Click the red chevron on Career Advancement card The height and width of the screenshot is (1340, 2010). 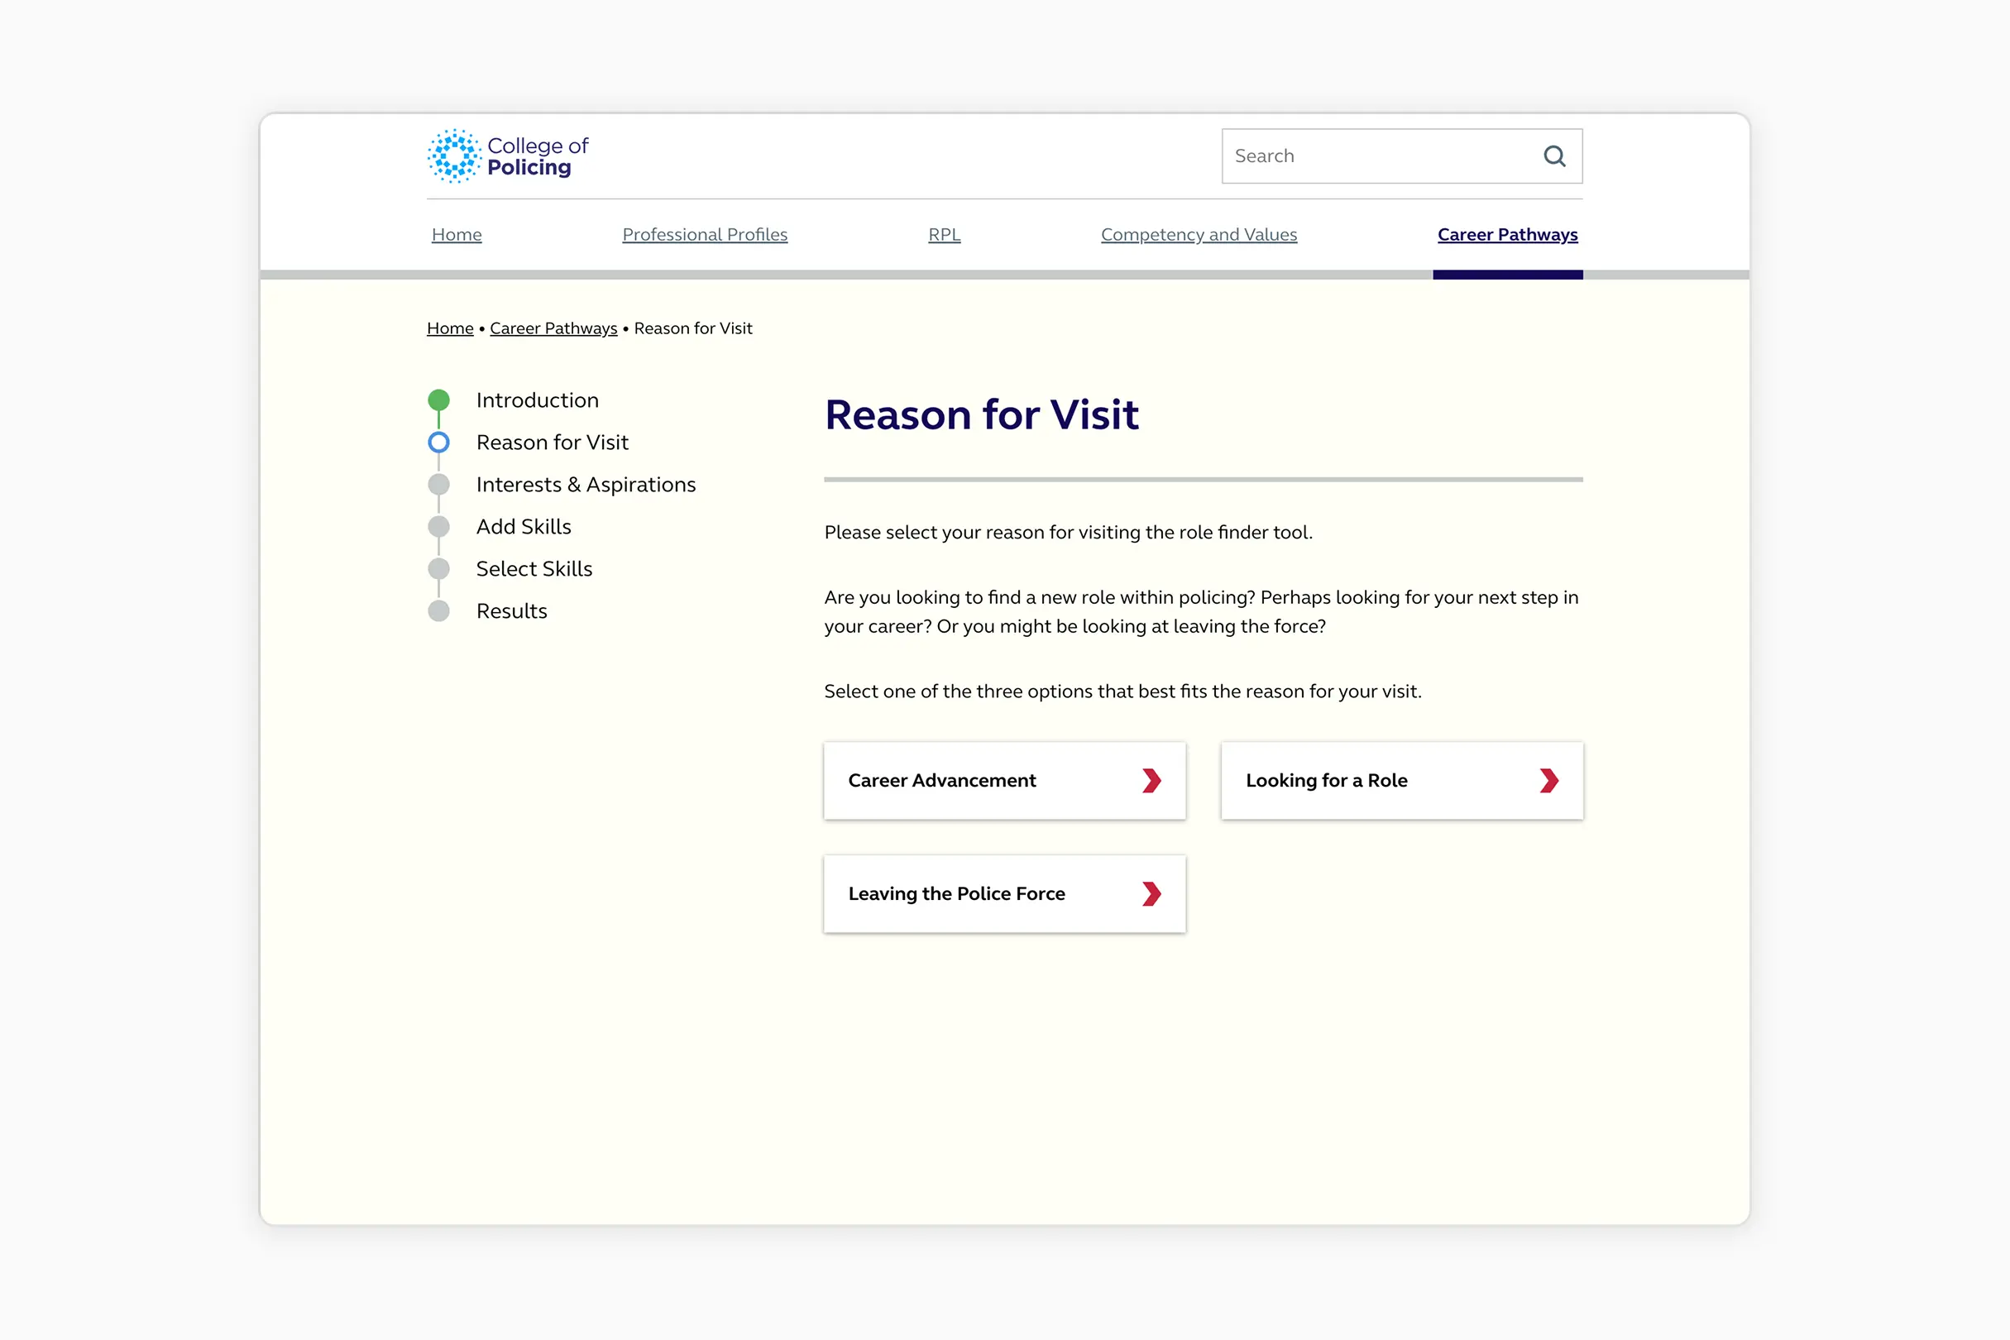point(1152,780)
